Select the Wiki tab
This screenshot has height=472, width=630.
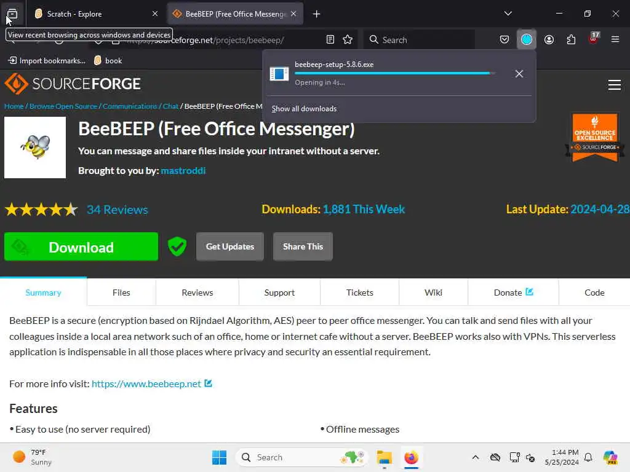point(434,293)
